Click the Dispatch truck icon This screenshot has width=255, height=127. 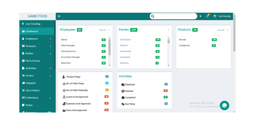click(x=23, y=83)
